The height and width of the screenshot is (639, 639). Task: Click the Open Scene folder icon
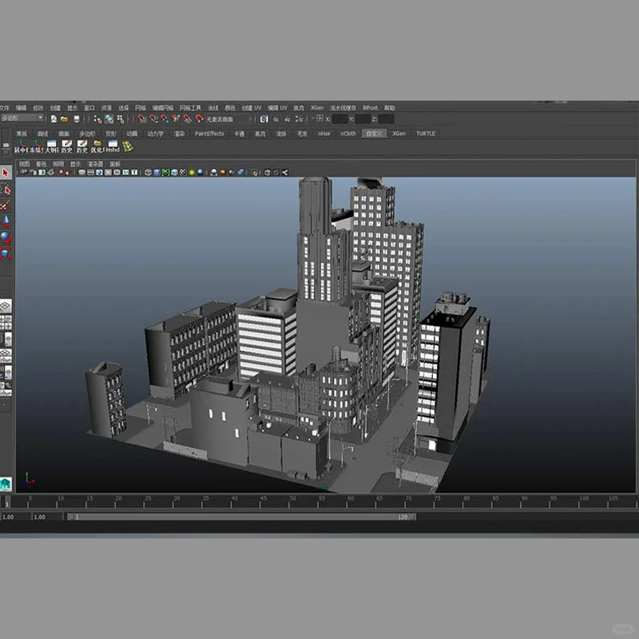tap(64, 118)
